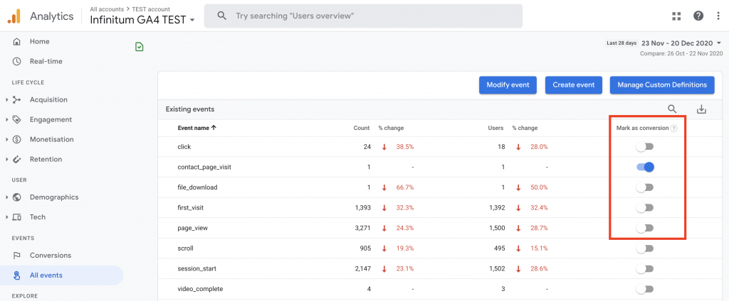Search existing events with magnifier icon

pos(672,109)
